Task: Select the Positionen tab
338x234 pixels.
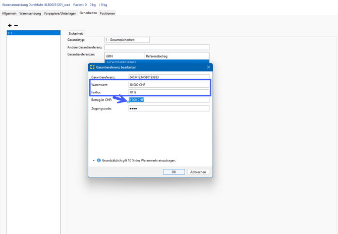Action: click(107, 14)
